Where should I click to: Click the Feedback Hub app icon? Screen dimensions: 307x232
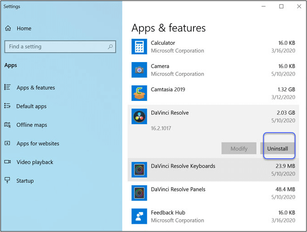(139, 216)
